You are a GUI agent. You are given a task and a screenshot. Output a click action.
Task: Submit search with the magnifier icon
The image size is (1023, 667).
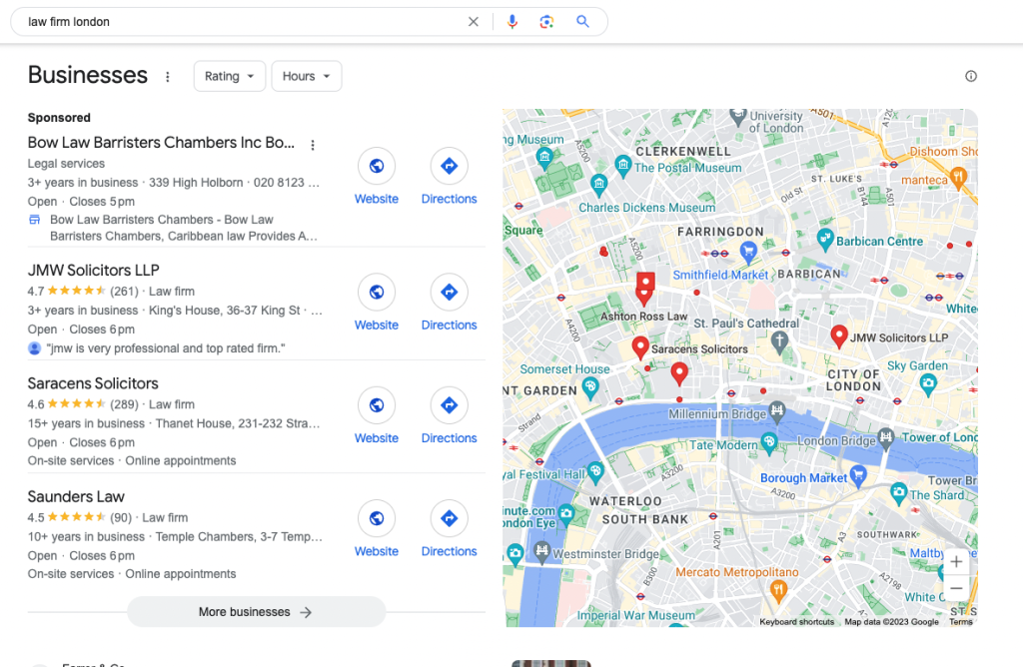click(x=582, y=22)
